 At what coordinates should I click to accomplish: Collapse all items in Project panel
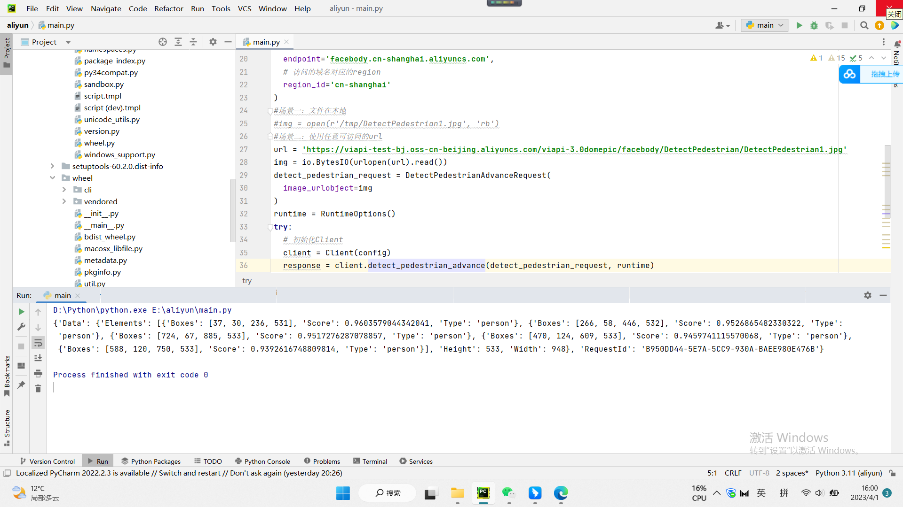193,42
